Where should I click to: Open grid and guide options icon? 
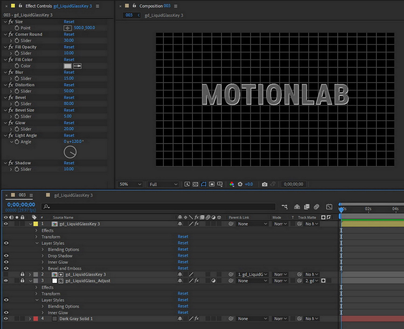click(x=220, y=184)
